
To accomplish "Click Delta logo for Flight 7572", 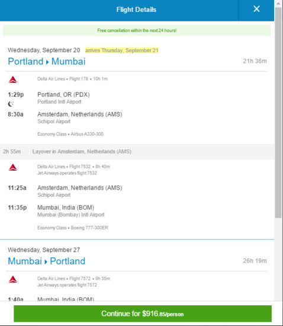I will click(x=13, y=279).
